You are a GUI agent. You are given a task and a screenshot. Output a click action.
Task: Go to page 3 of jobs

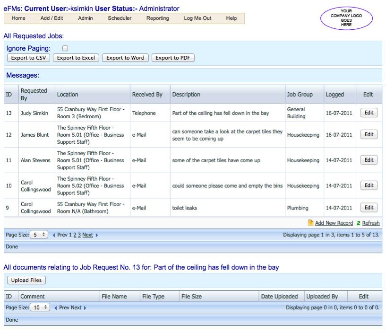(x=79, y=235)
